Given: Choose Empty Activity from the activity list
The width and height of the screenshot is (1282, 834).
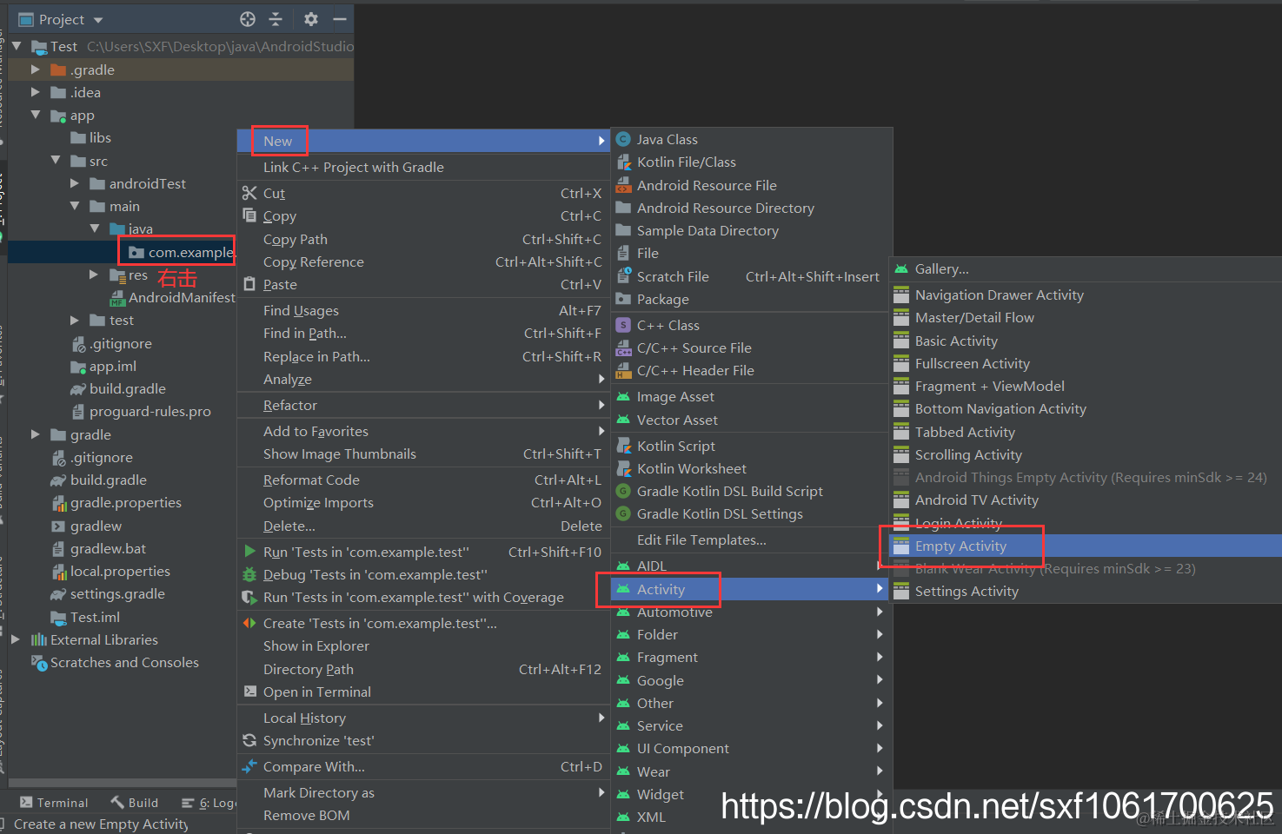Looking at the screenshot, I should (1085, 546).
